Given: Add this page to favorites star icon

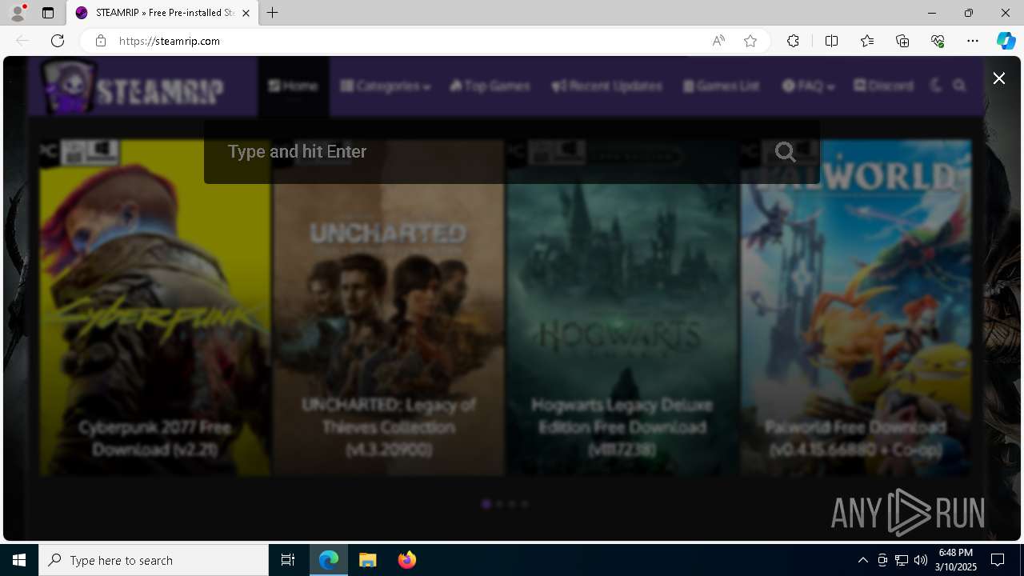Looking at the screenshot, I should (x=750, y=41).
